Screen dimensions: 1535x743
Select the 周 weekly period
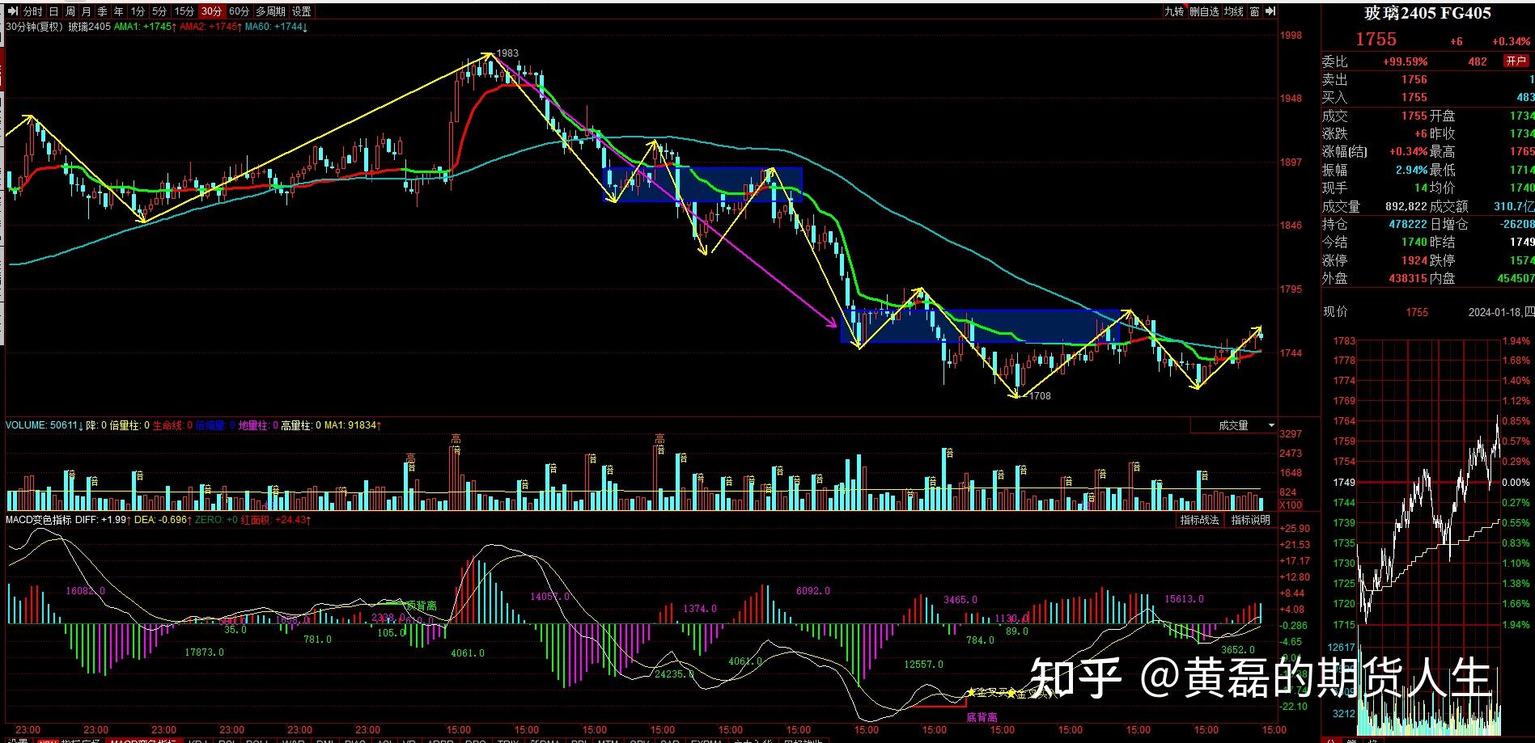[x=70, y=11]
